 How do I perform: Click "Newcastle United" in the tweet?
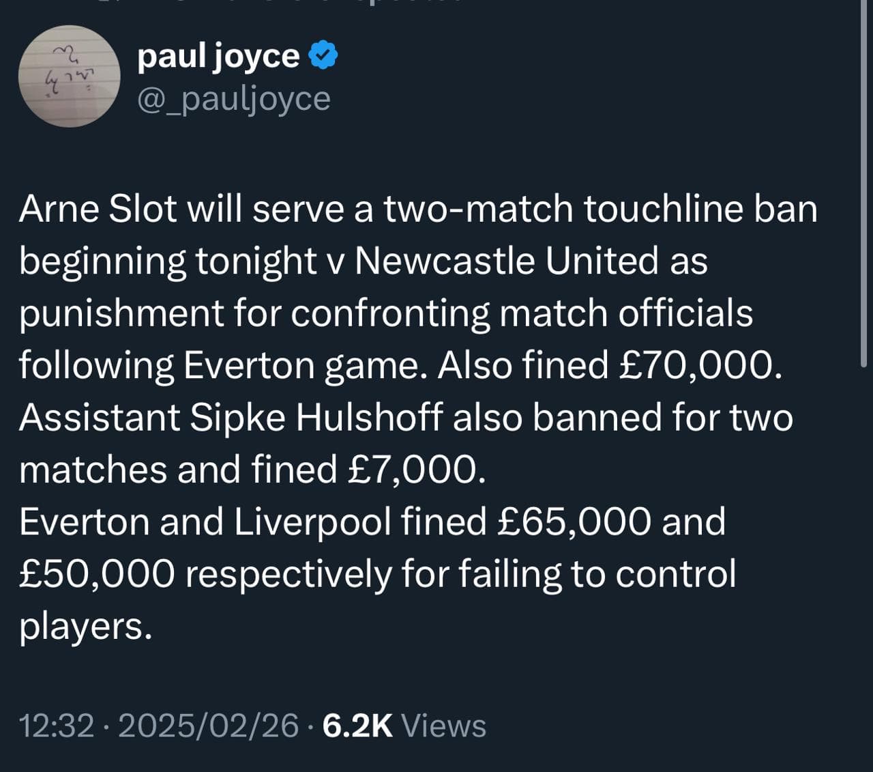click(x=507, y=261)
